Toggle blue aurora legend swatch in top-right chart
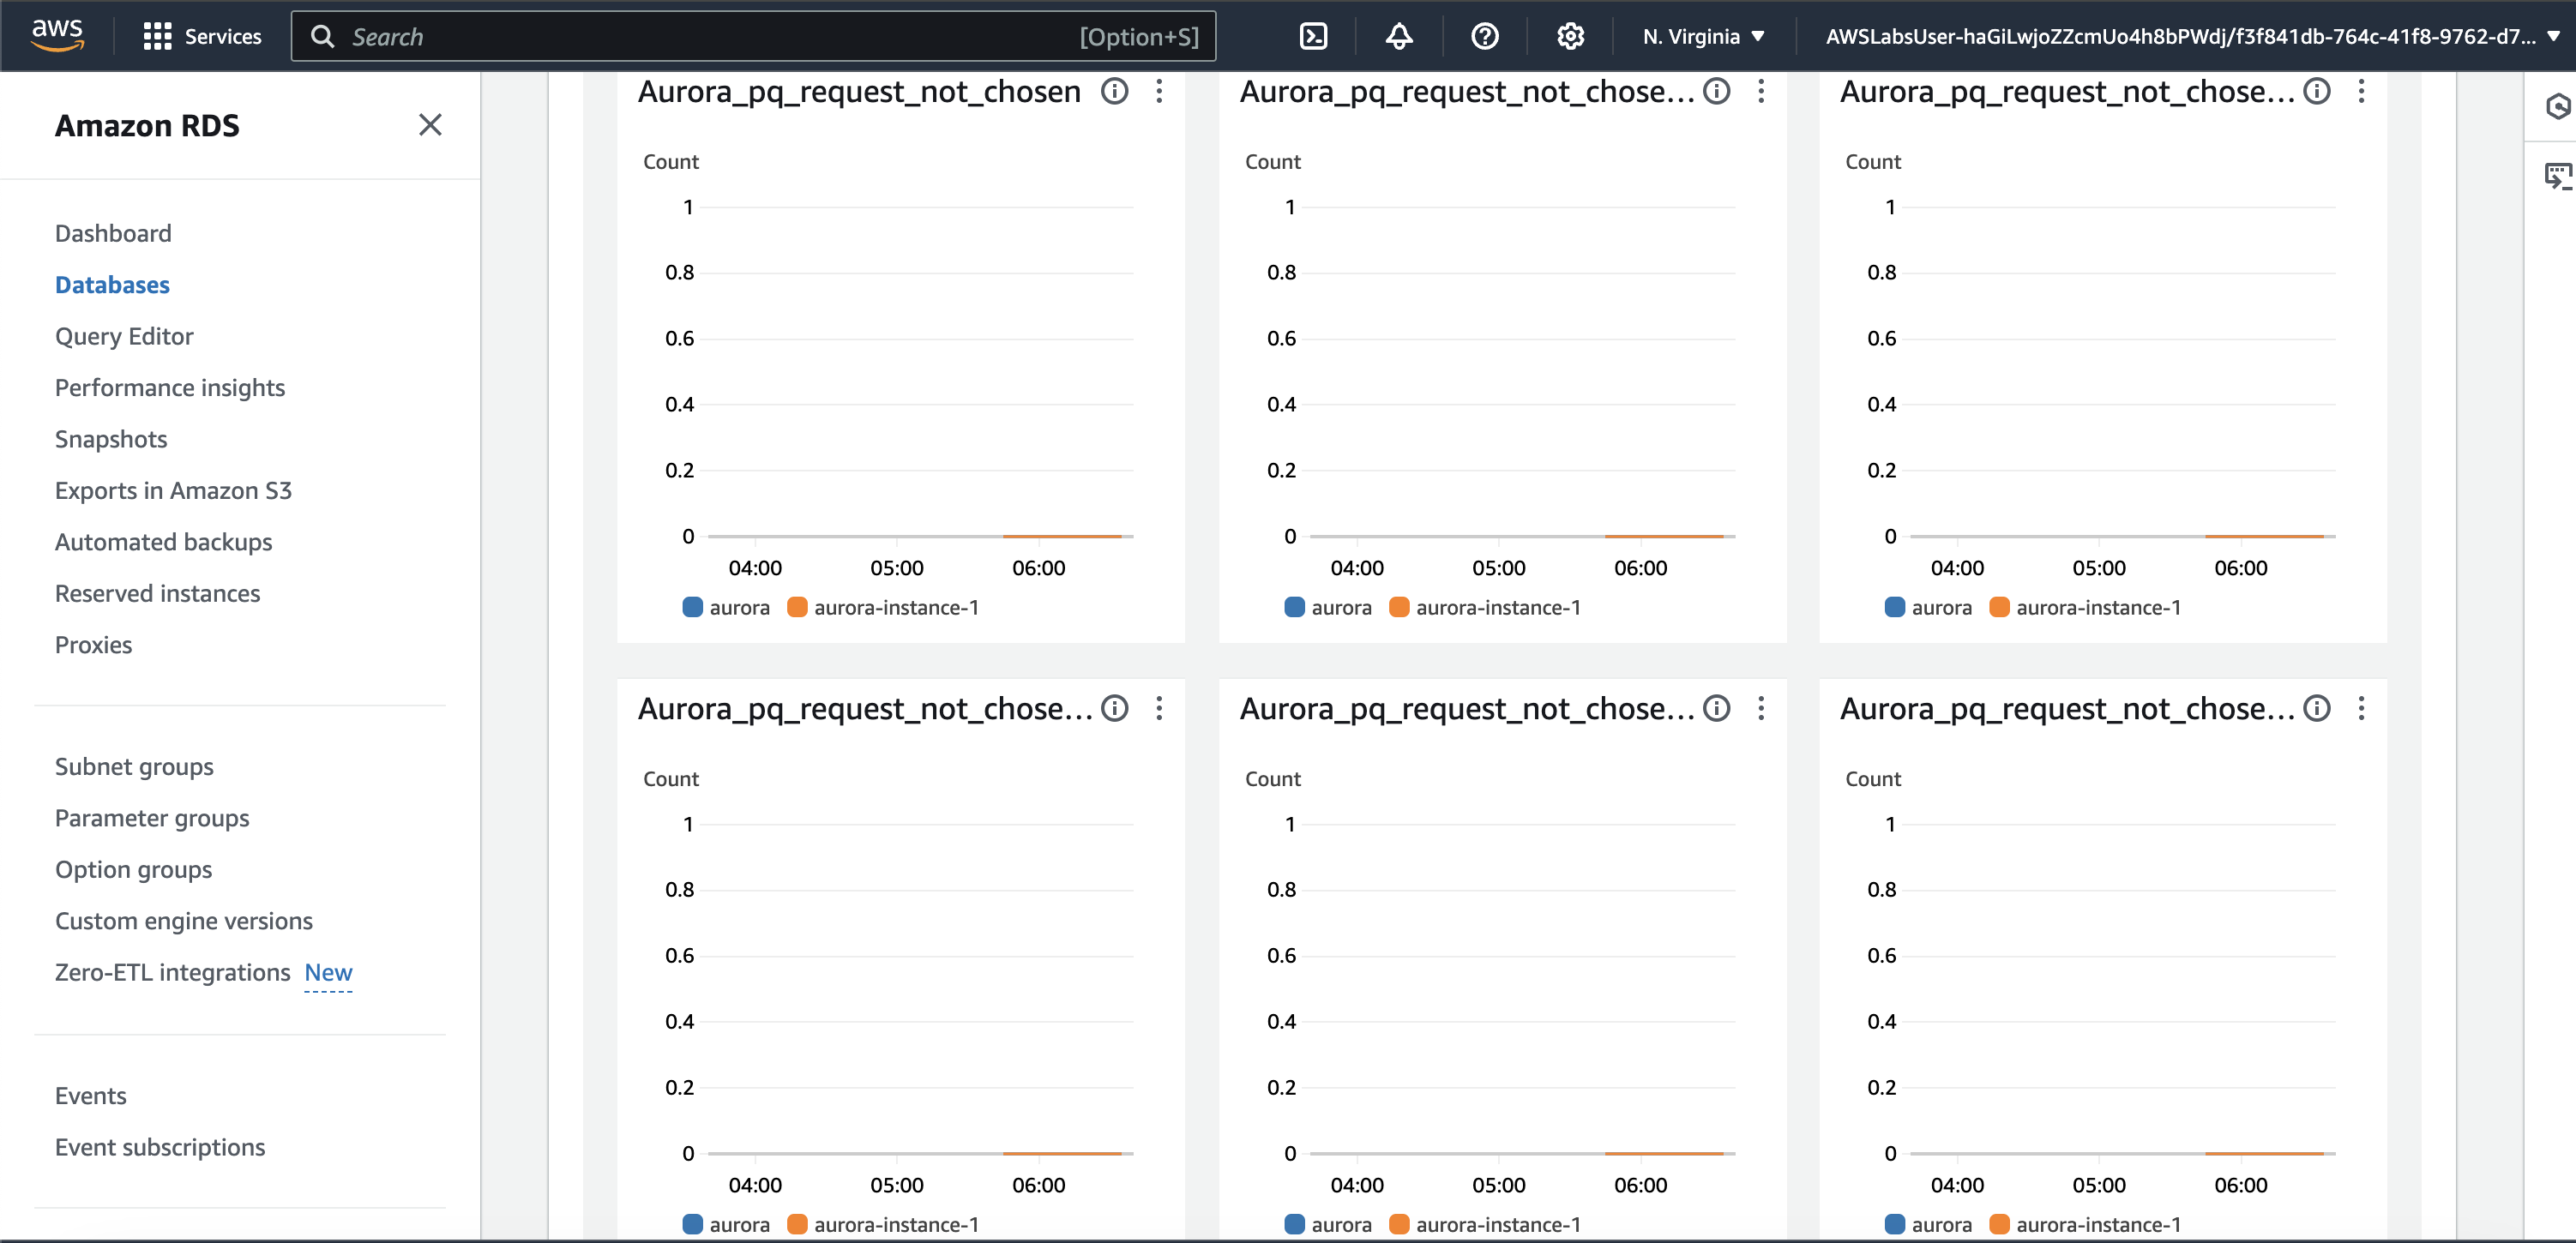 pos(1894,607)
